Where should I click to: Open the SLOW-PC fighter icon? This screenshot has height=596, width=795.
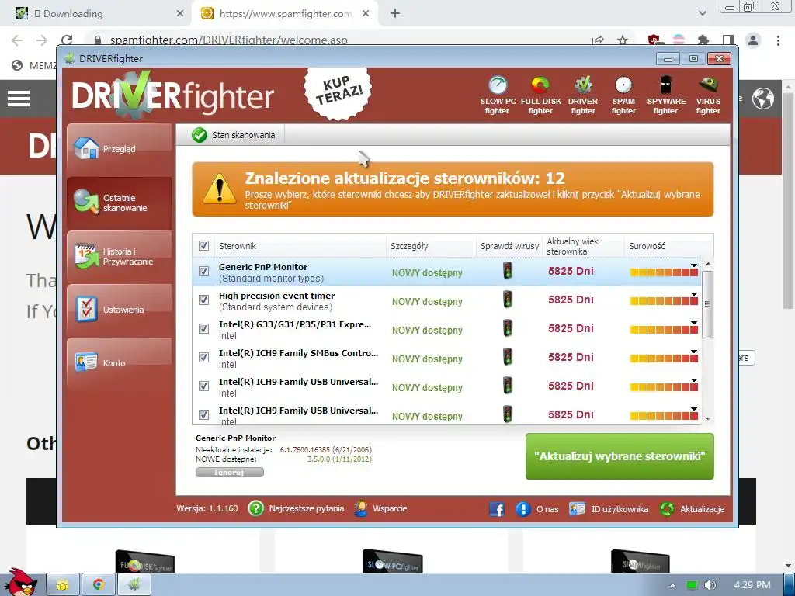click(x=498, y=95)
